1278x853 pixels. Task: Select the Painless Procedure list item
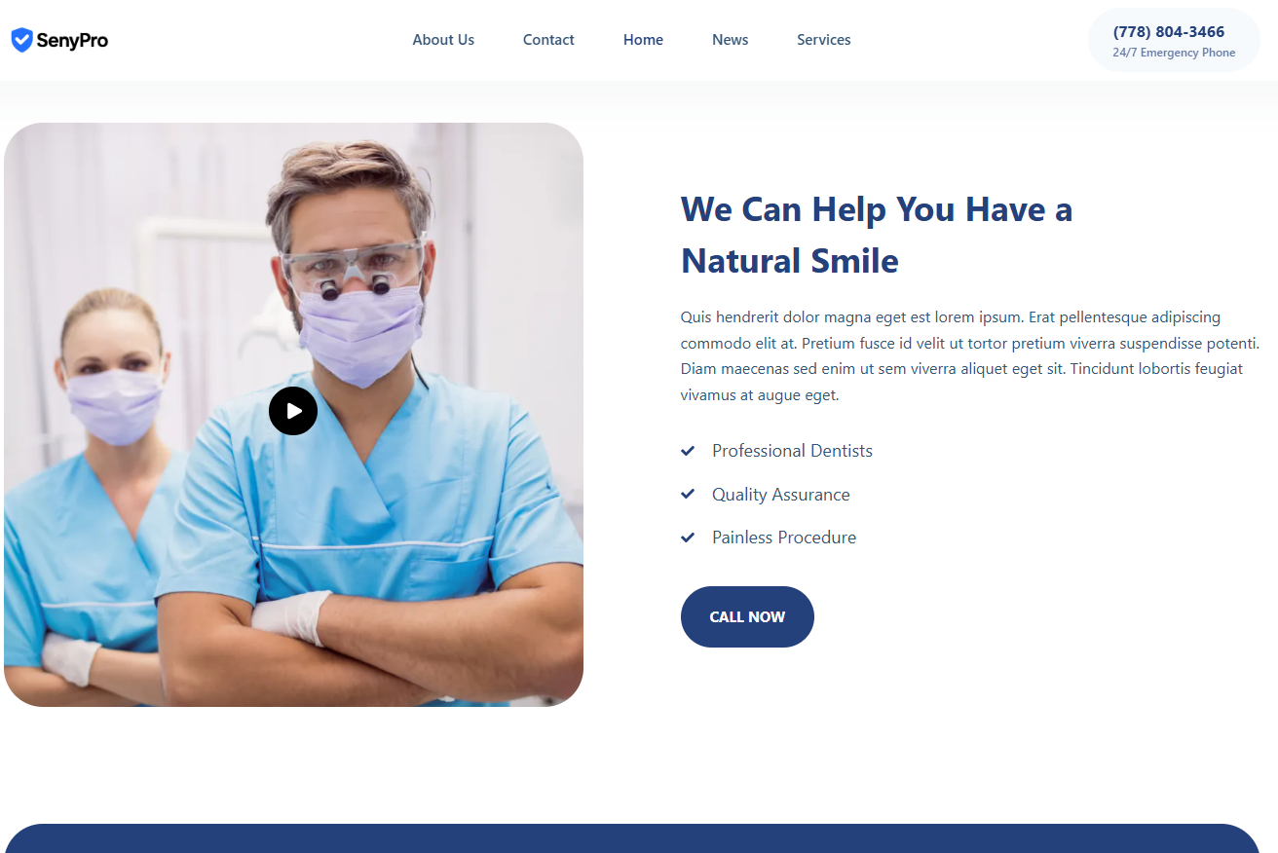point(769,538)
